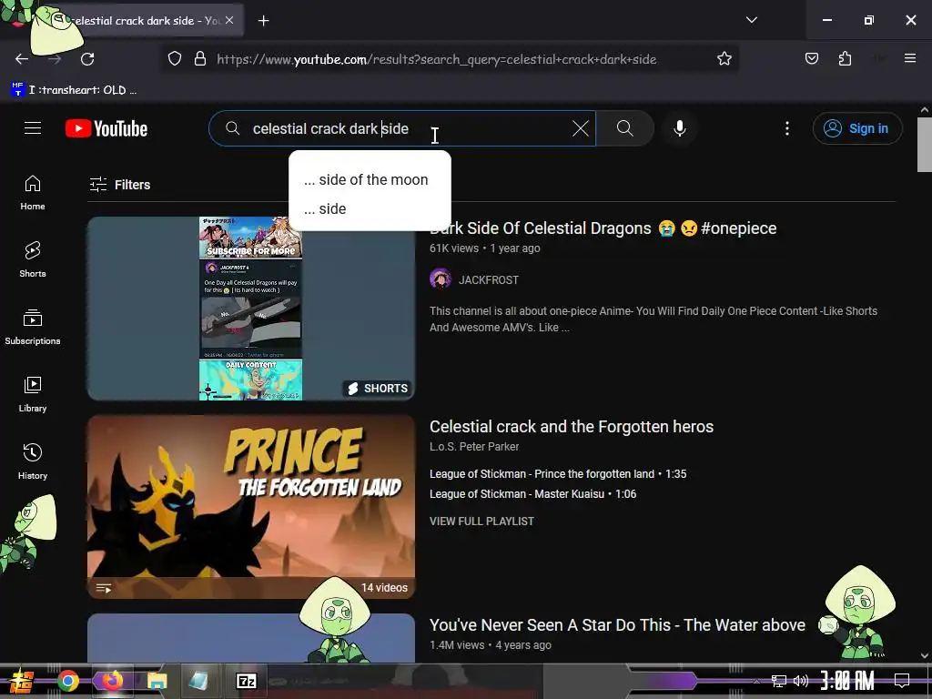This screenshot has width=932, height=699.
Task: Focus the YouTube search input field
Action: pyautogui.click(x=402, y=128)
